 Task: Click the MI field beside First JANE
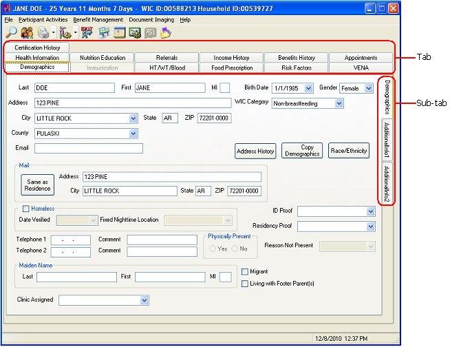tap(225, 88)
